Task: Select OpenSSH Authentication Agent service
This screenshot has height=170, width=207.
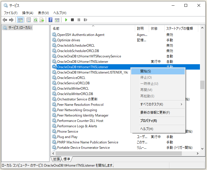Action: pyautogui.click(x=81, y=35)
